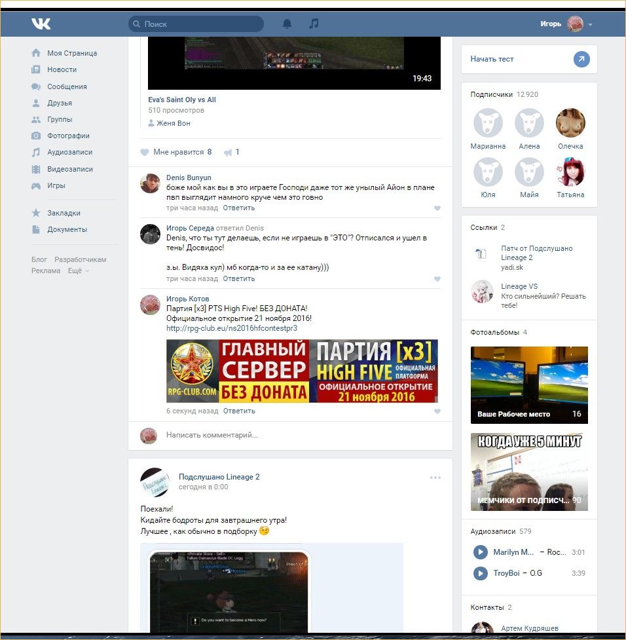Open Сообщения in left sidebar

click(x=67, y=86)
